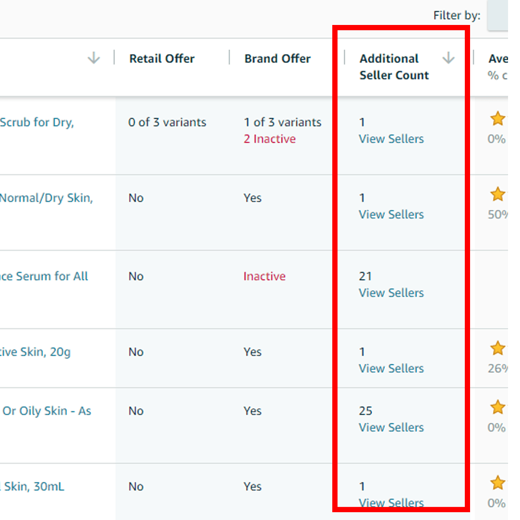Click the 0% rating value in the top row

click(x=498, y=139)
